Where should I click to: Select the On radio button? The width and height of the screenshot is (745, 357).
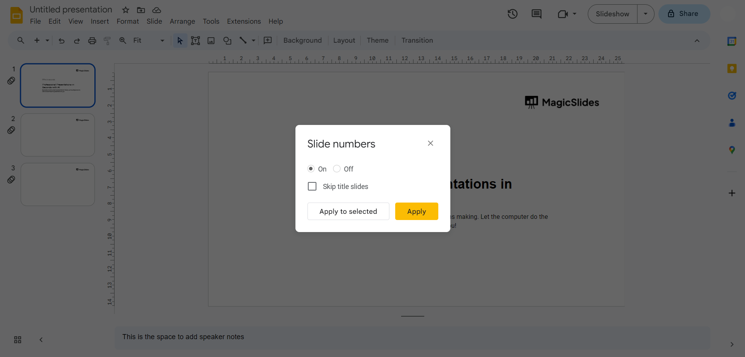pos(311,169)
